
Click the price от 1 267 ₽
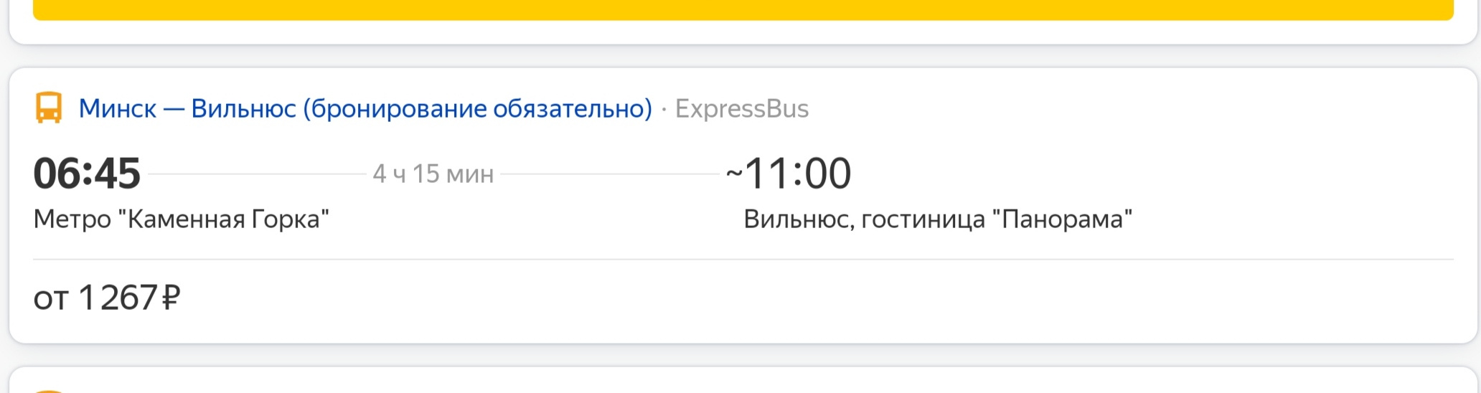coord(107,298)
